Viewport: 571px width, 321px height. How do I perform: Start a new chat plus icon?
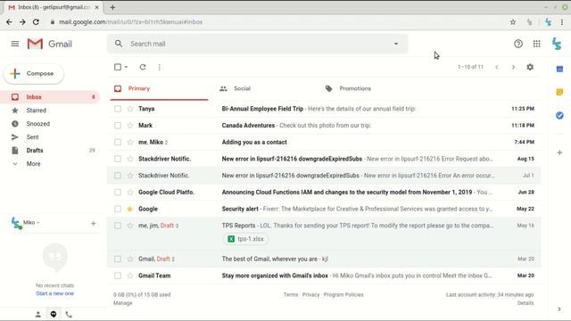pyautogui.click(x=93, y=224)
